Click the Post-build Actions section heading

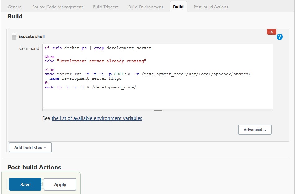pyautogui.click(x=34, y=167)
